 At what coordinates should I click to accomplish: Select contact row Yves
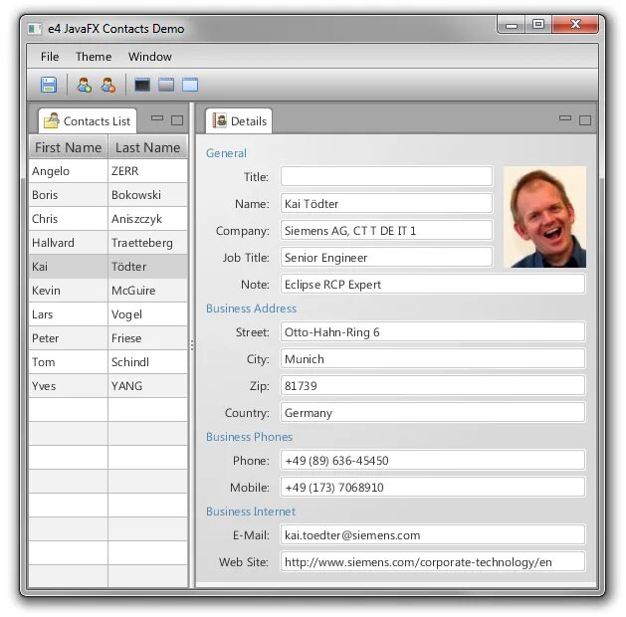point(108,386)
